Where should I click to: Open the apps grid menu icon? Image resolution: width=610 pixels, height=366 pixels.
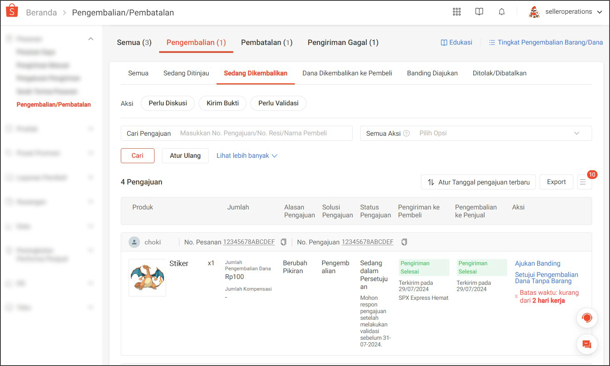coord(457,12)
